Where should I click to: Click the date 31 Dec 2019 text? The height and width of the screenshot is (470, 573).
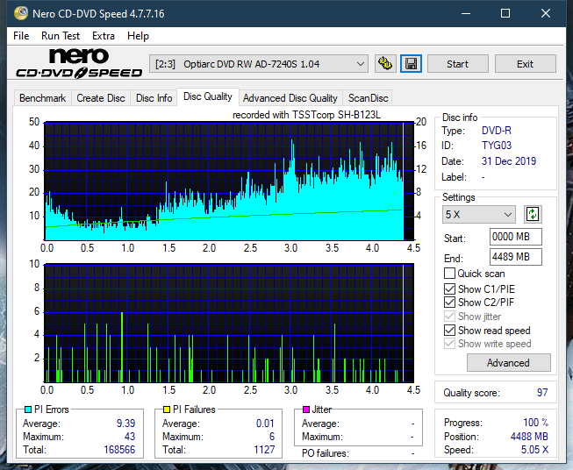click(509, 161)
